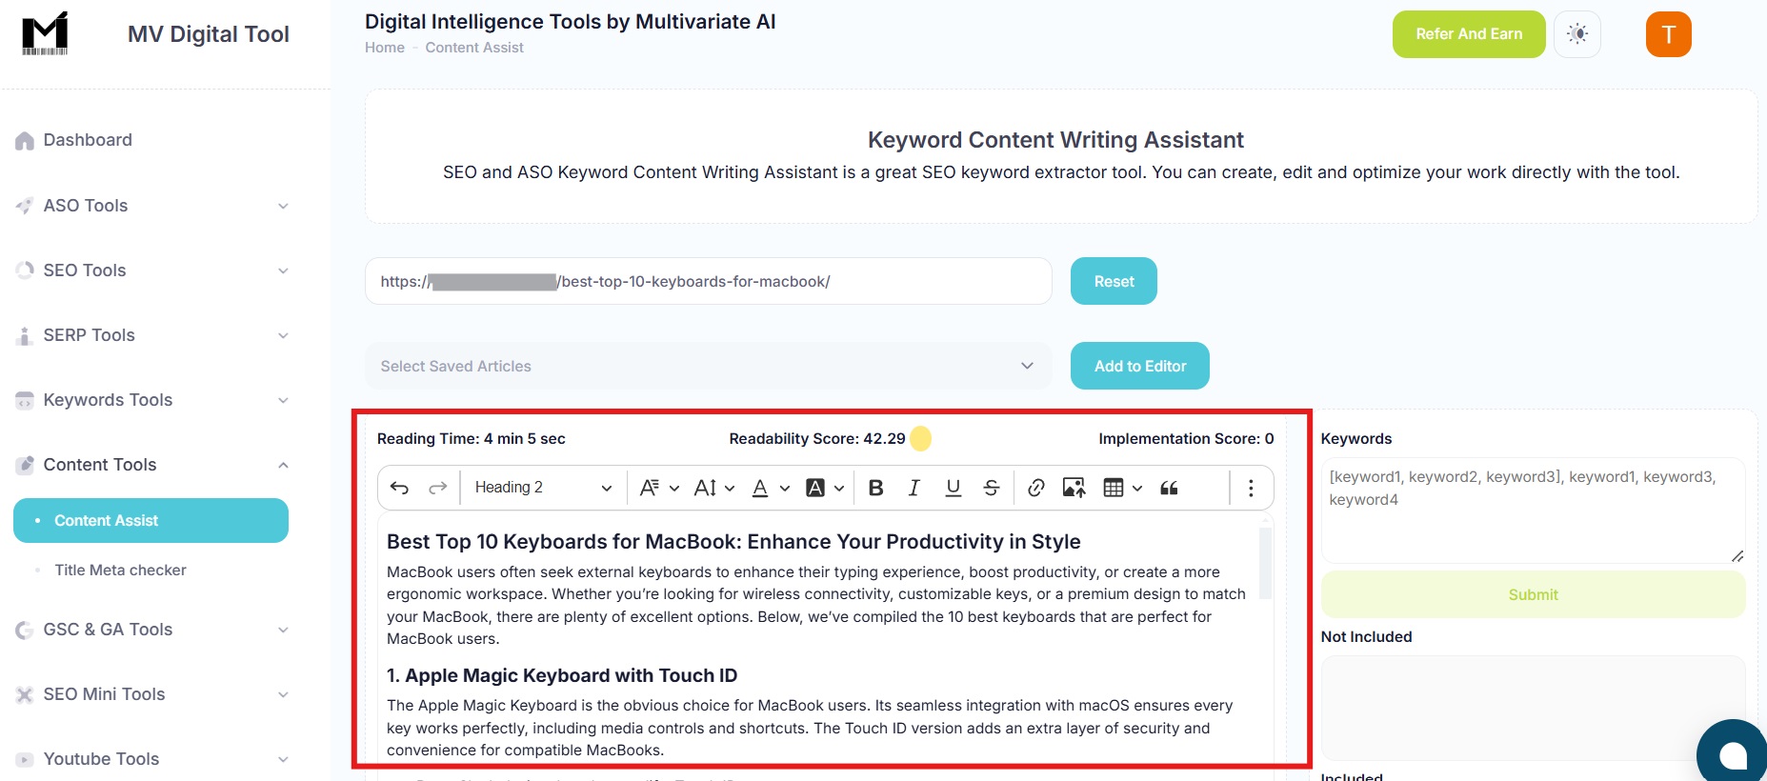Click the Reset button
The image size is (1767, 781).
1114,281
